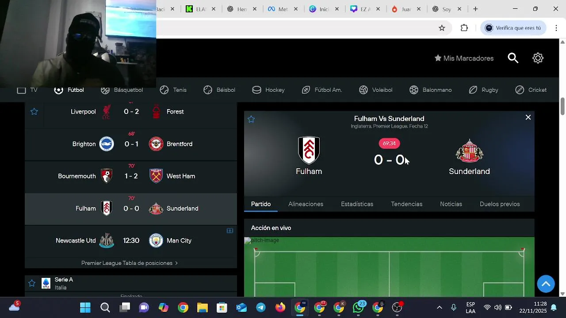This screenshot has width=566, height=318.
Task: Close the Fulham vs Sunderland detail panel
Action: [x=528, y=117]
